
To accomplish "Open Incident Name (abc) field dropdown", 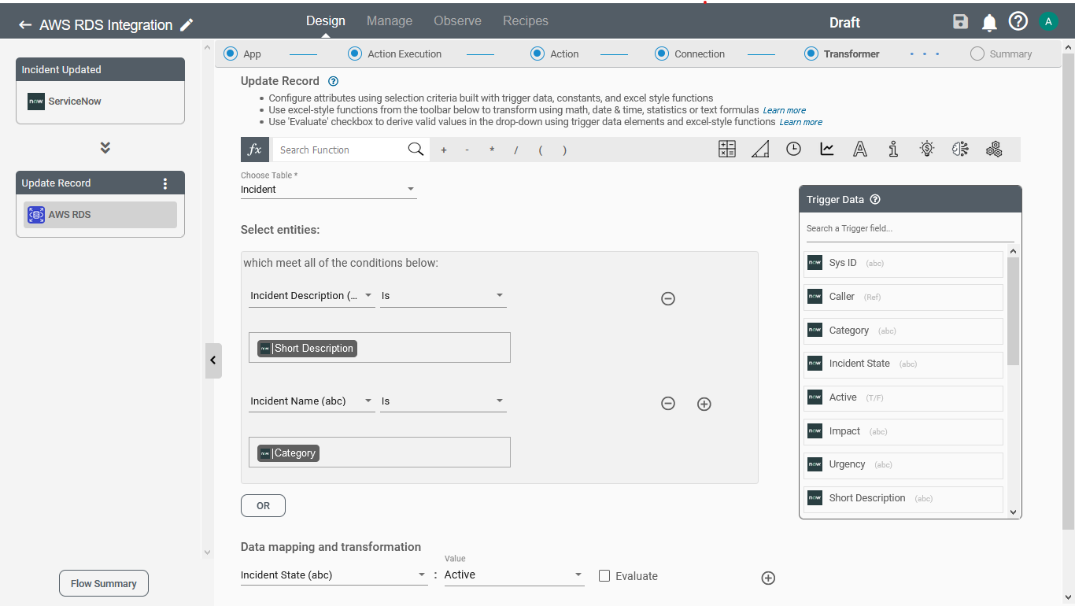I will [312, 401].
